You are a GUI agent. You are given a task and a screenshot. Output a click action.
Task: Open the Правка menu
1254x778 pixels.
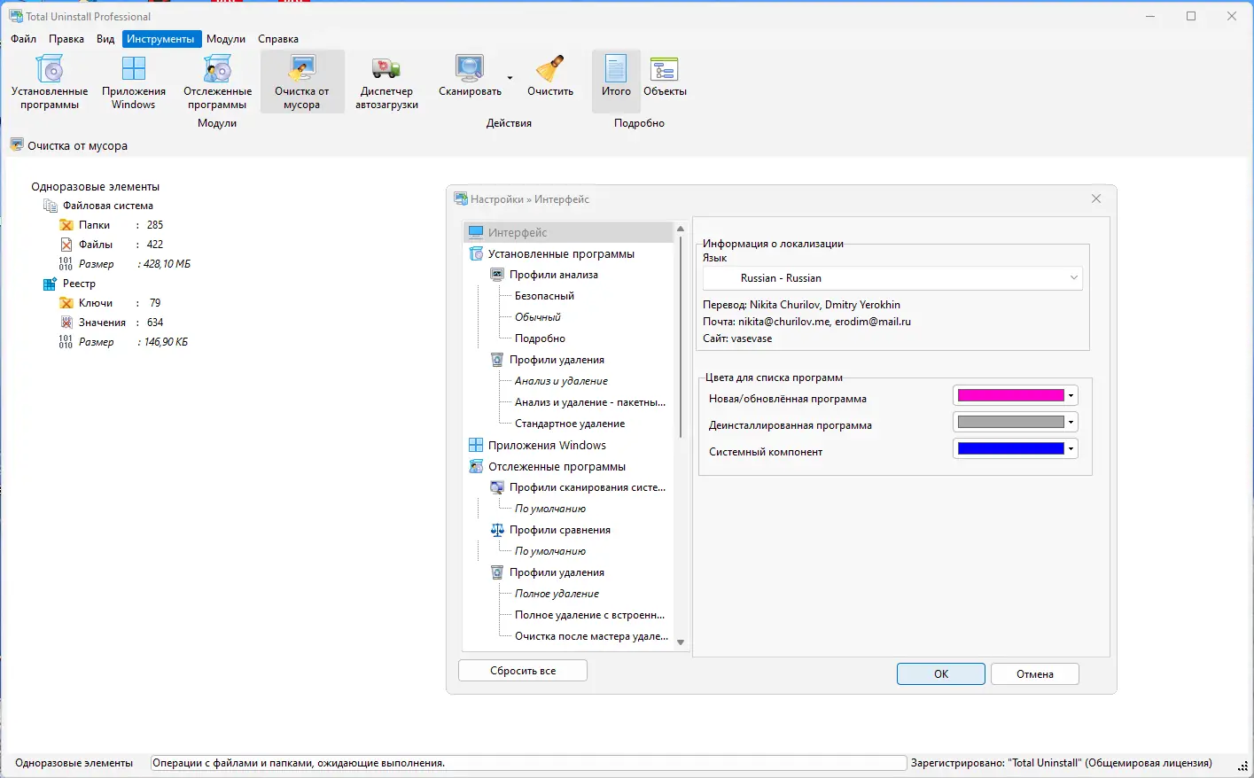pyautogui.click(x=66, y=39)
